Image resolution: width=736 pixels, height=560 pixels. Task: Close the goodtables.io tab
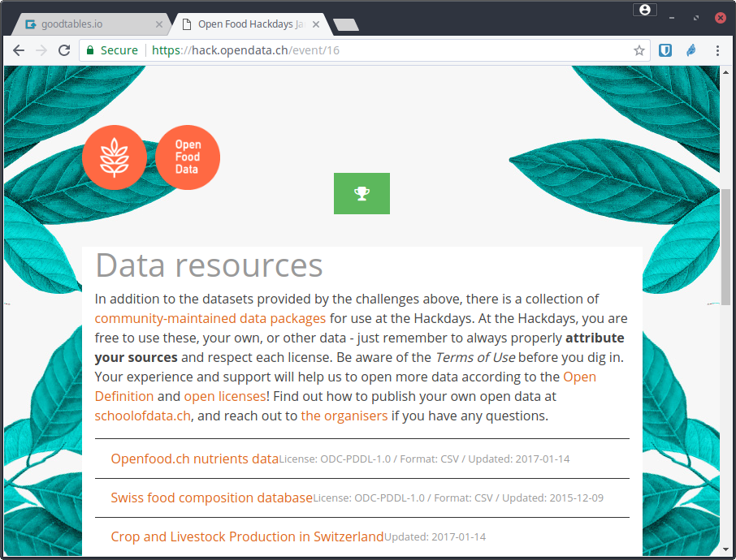point(159,24)
